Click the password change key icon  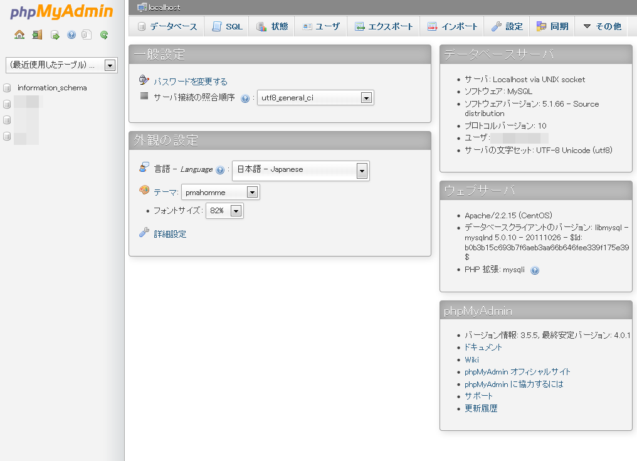point(144,80)
